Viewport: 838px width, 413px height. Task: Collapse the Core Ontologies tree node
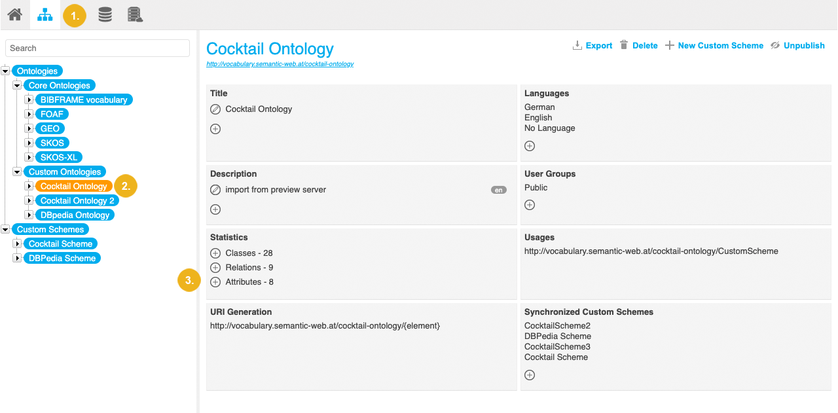(x=17, y=85)
